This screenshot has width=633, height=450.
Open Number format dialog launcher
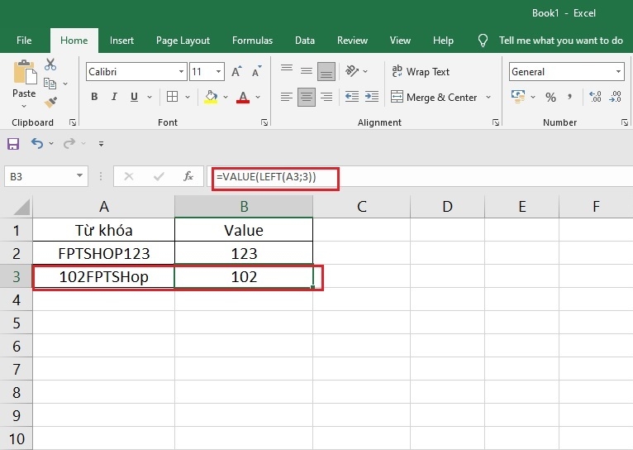coord(625,122)
